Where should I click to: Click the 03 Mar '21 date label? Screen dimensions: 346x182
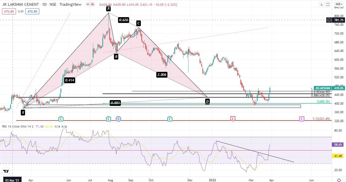click(12, 180)
